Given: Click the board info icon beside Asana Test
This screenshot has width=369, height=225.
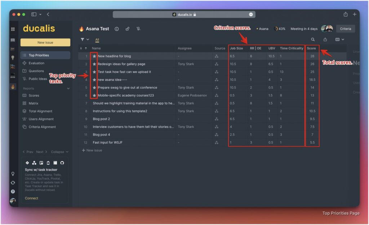Looking at the screenshot, I should point(117,29).
